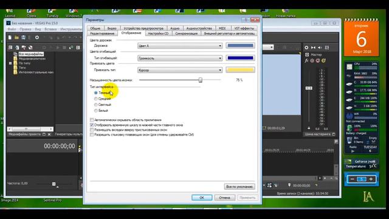The image size is (389, 219).
Task: Click the Новая папка desktop icon
Action: [x=286, y=13]
